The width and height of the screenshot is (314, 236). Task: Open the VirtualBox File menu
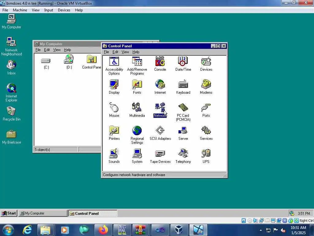pyautogui.click(x=5, y=10)
